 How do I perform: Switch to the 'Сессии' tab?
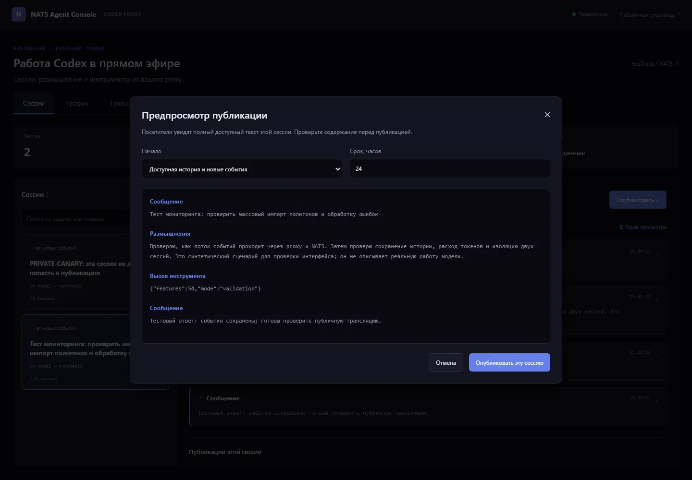(x=34, y=103)
